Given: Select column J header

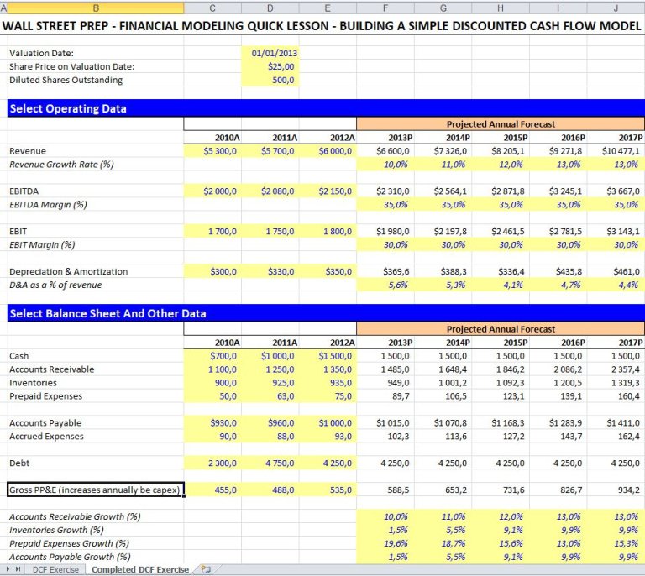Looking at the screenshot, I should coord(616,8).
